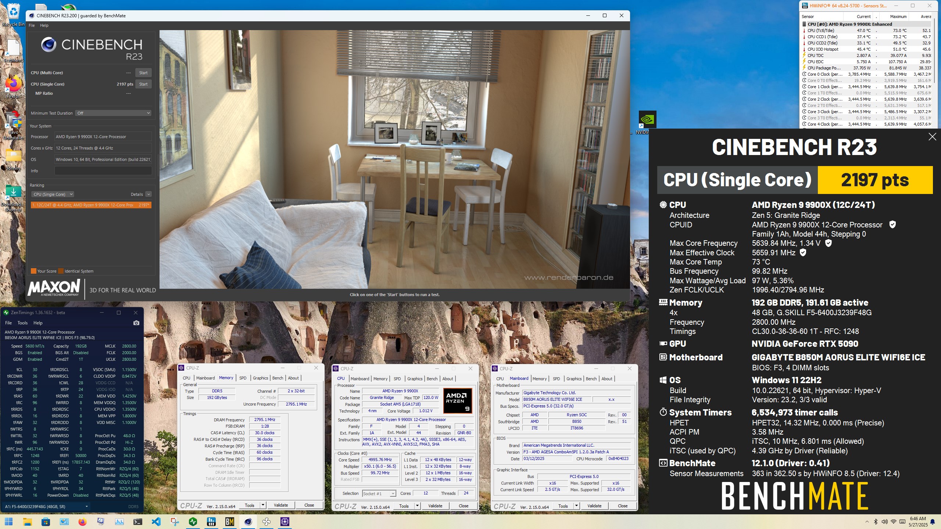Viewport: 941px width, 529px height.
Task: Open volume control in system tray
Action: (x=884, y=522)
